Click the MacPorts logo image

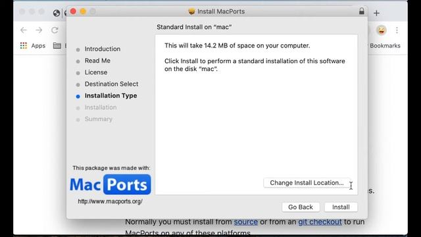click(x=111, y=184)
